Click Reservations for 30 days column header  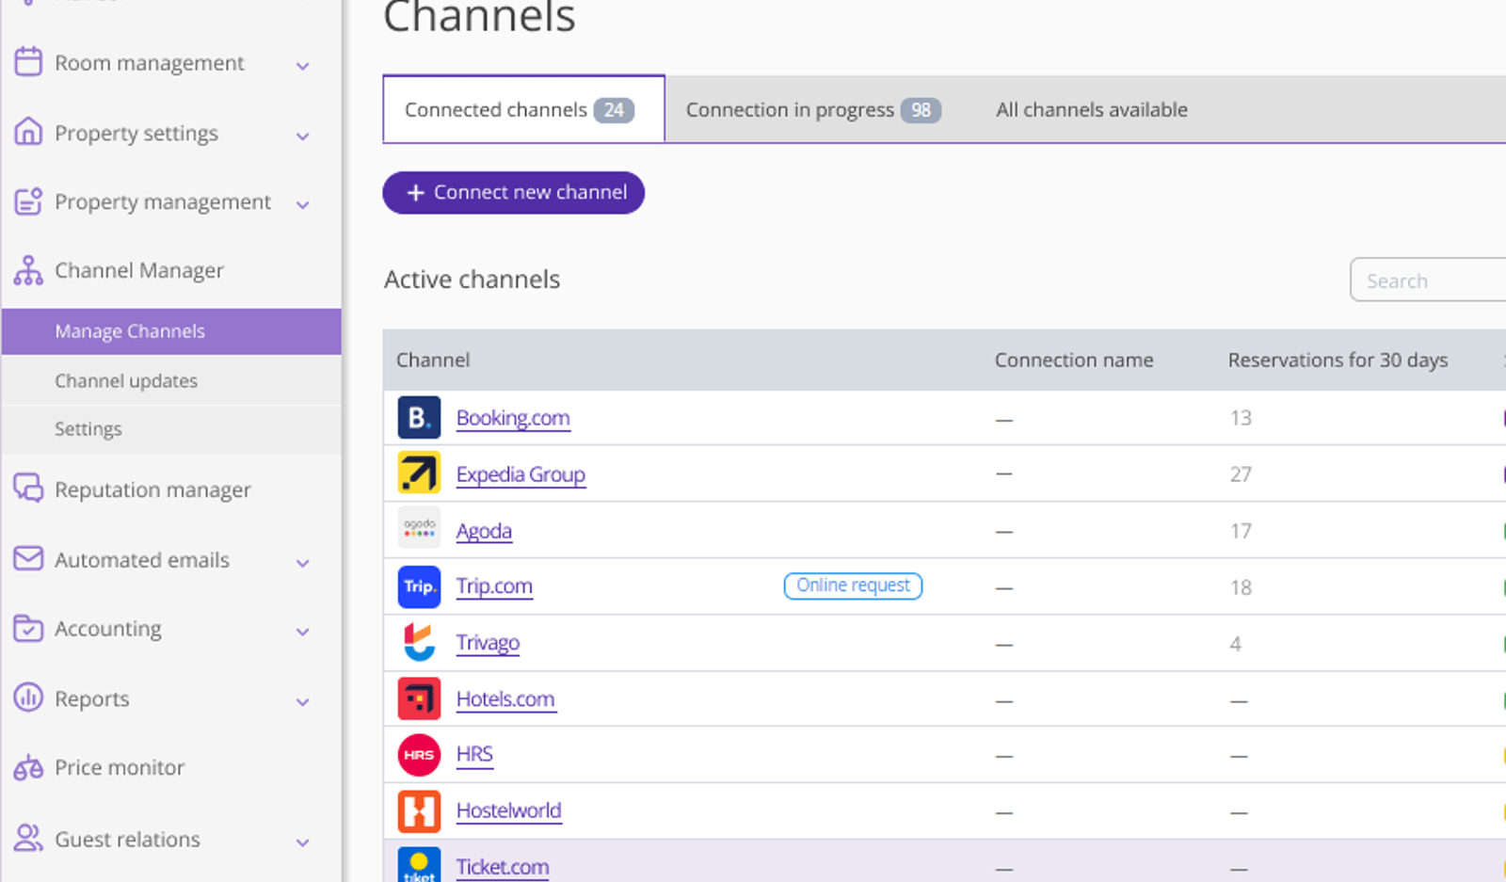pyautogui.click(x=1338, y=360)
